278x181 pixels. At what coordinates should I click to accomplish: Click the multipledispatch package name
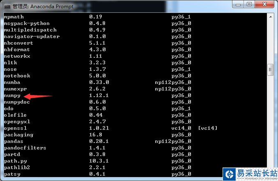tap(30, 30)
